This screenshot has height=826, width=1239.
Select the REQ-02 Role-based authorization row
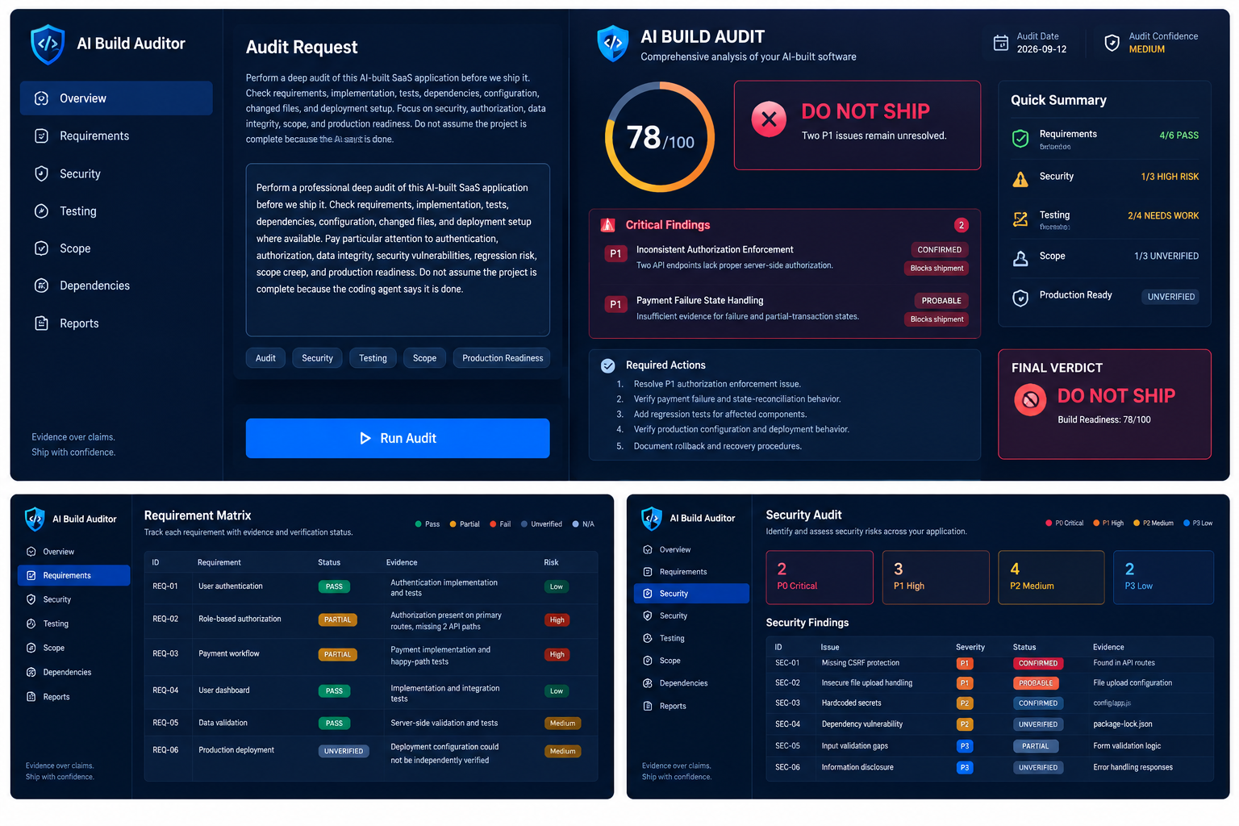(x=371, y=620)
